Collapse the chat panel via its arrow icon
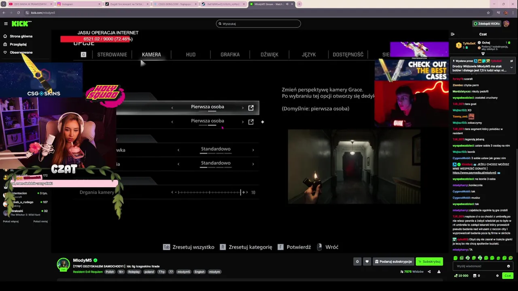The width and height of the screenshot is (518, 291). click(x=452, y=34)
